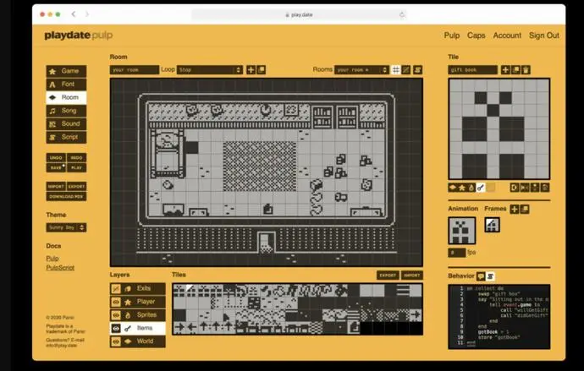584x371 pixels.
Task: Invert the tile pixels icon
Action: coord(515,188)
